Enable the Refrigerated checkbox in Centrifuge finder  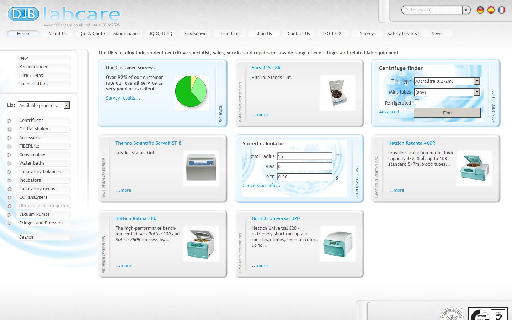coord(416,101)
